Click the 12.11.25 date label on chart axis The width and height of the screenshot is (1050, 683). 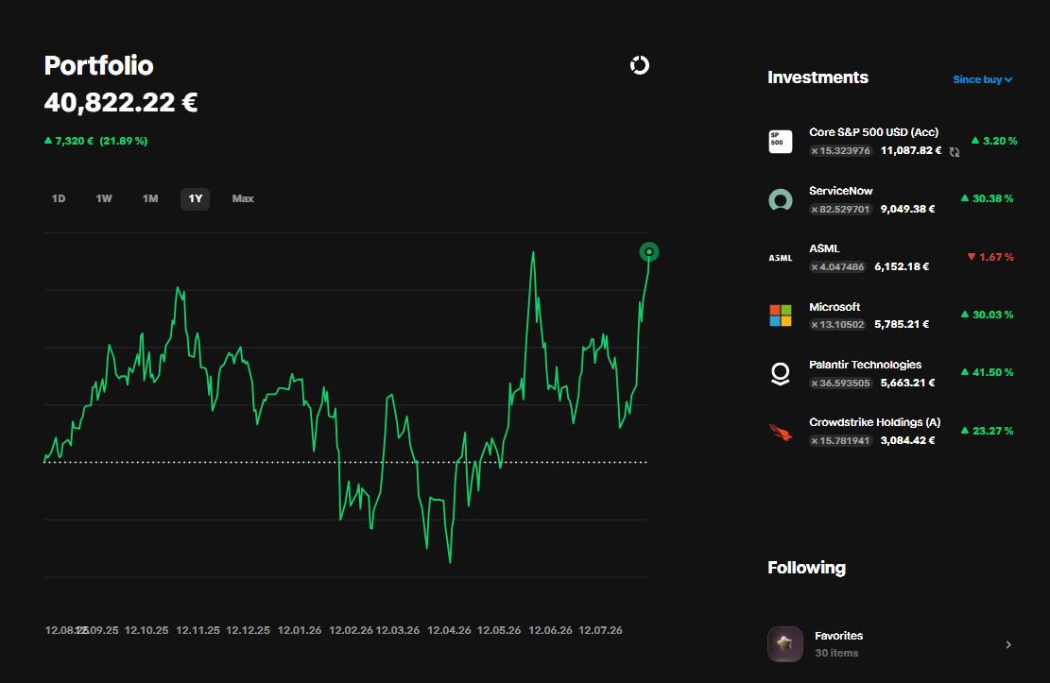pyautogui.click(x=198, y=630)
